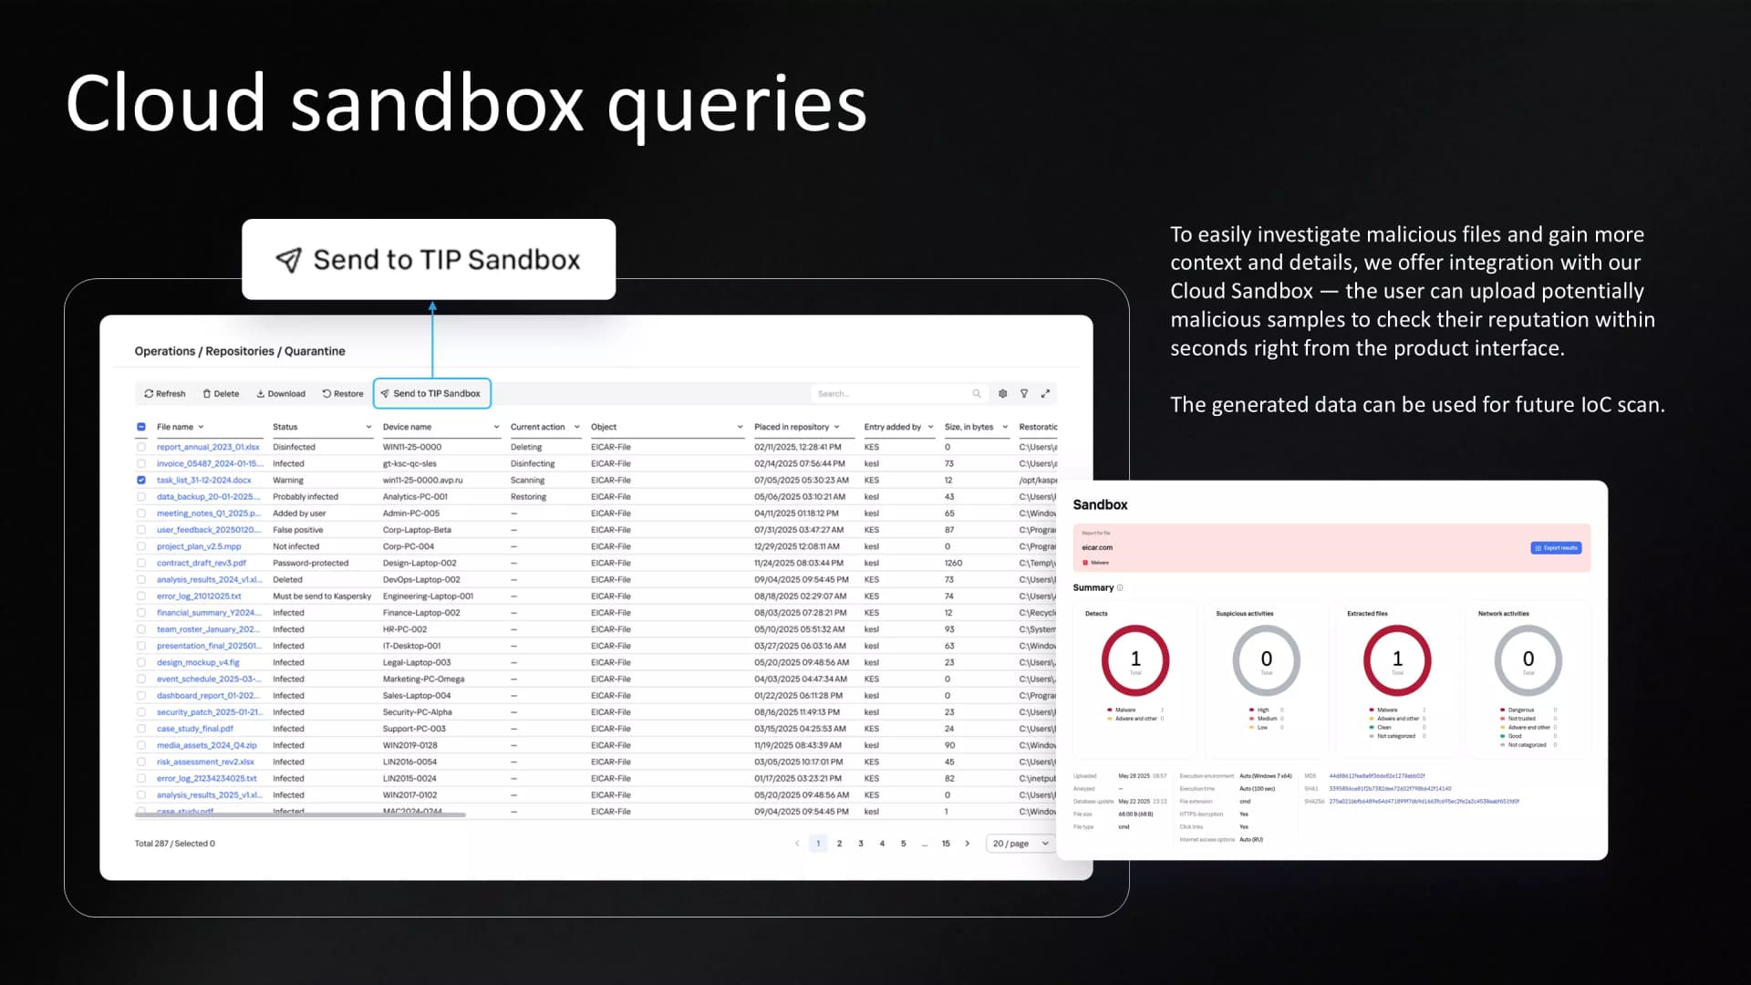Click the horizontal scrollbar under the table

pyautogui.click(x=301, y=814)
